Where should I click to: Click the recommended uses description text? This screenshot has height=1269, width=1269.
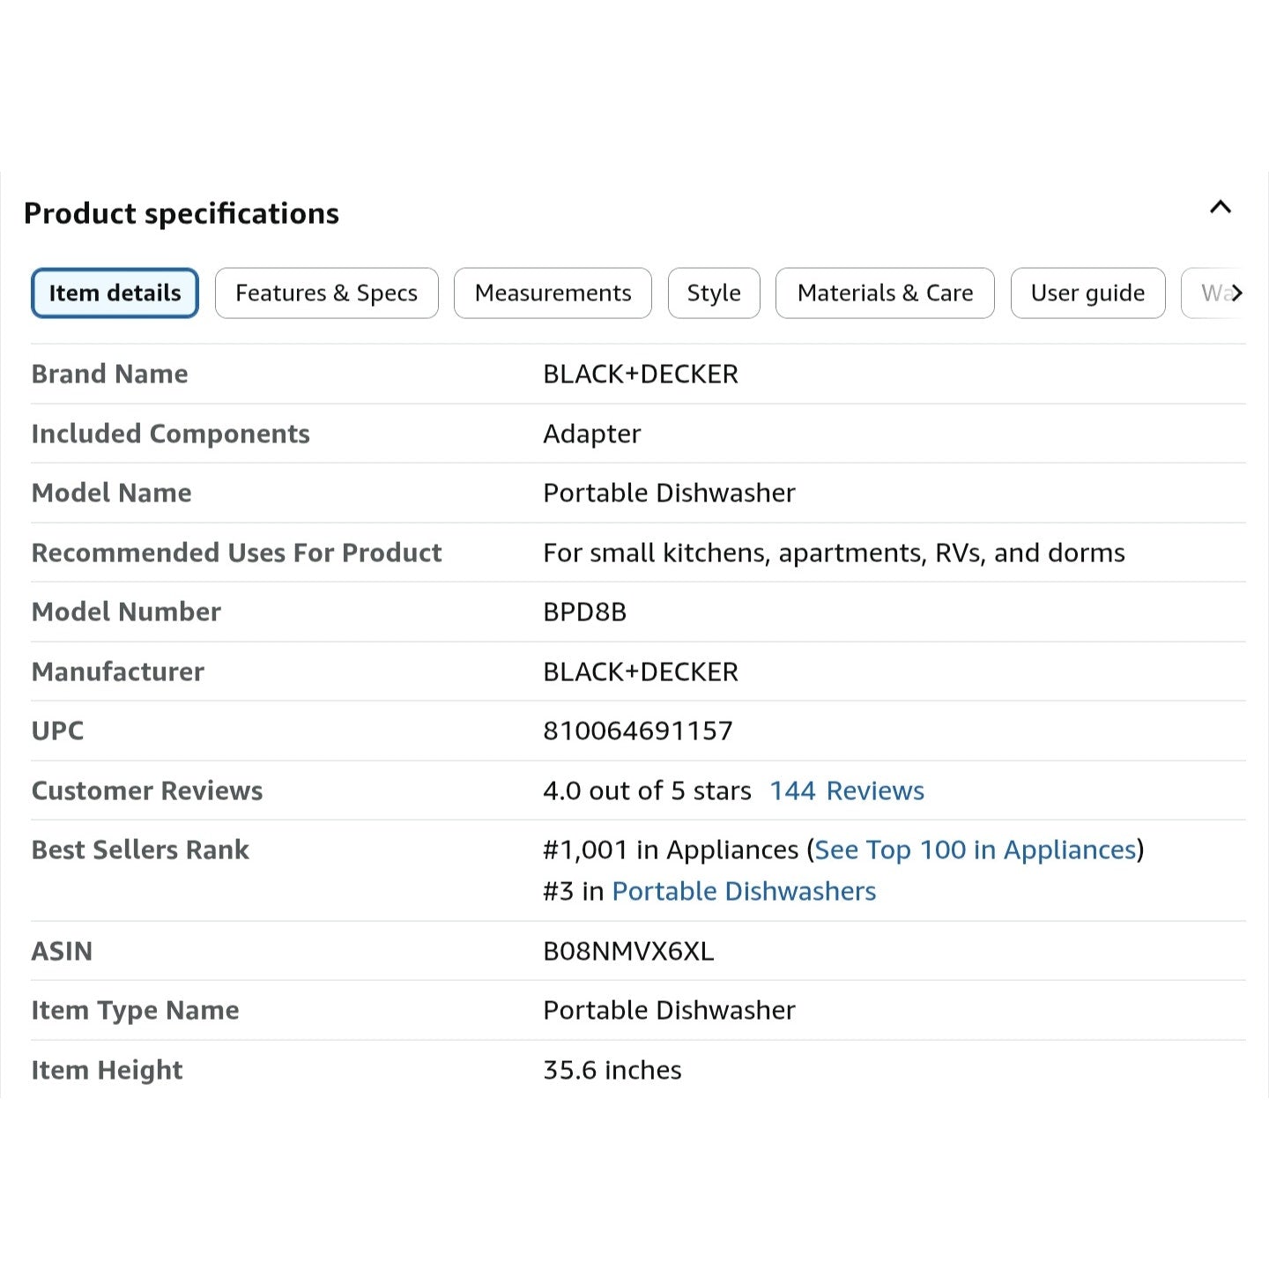click(x=834, y=553)
